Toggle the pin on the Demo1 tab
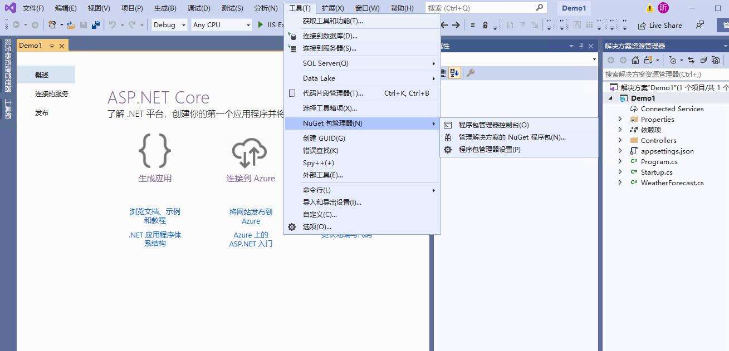The width and height of the screenshot is (729, 351). click(51, 46)
